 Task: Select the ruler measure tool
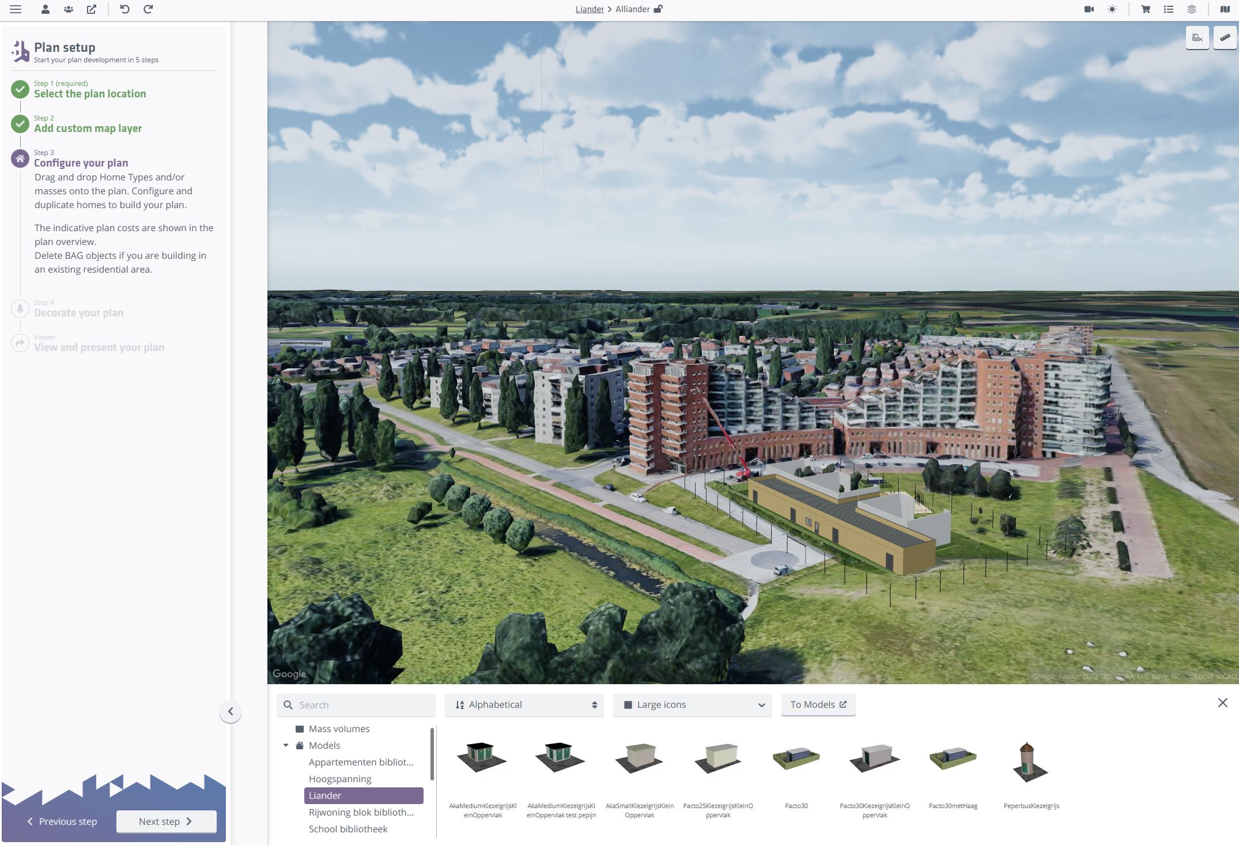1225,38
